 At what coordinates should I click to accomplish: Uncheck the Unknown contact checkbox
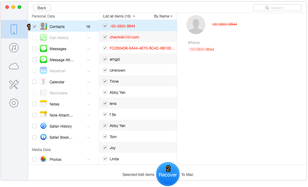tap(105, 70)
